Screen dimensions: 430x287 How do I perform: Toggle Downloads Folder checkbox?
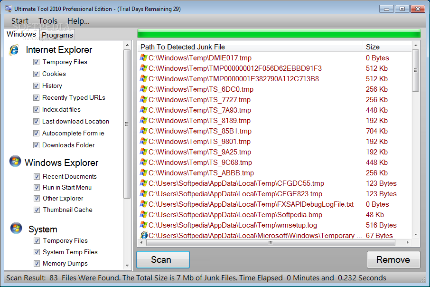[36, 145]
